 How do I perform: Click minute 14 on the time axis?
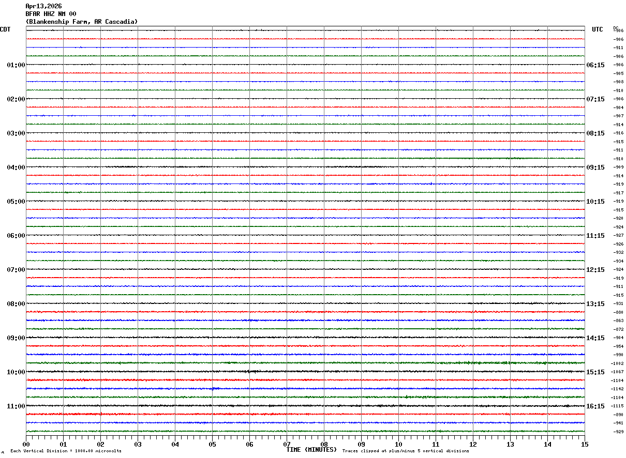[547, 444]
